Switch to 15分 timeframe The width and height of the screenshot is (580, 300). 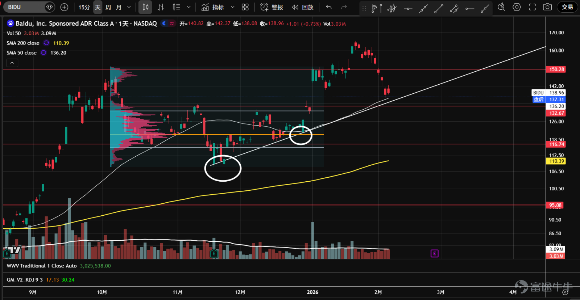[84, 7]
